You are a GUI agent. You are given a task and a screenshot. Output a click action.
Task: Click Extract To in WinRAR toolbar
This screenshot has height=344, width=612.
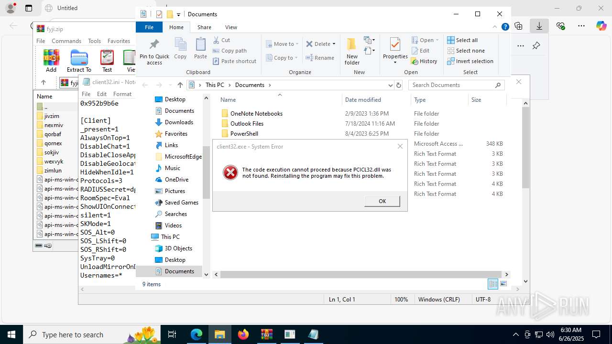[x=79, y=61]
